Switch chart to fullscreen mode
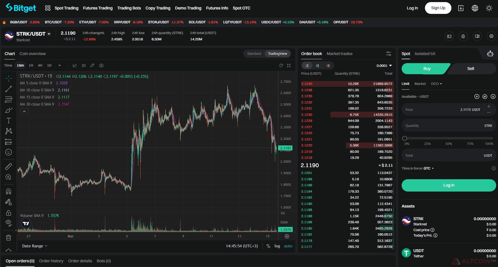The image size is (498, 267). pyautogui.click(x=289, y=66)
